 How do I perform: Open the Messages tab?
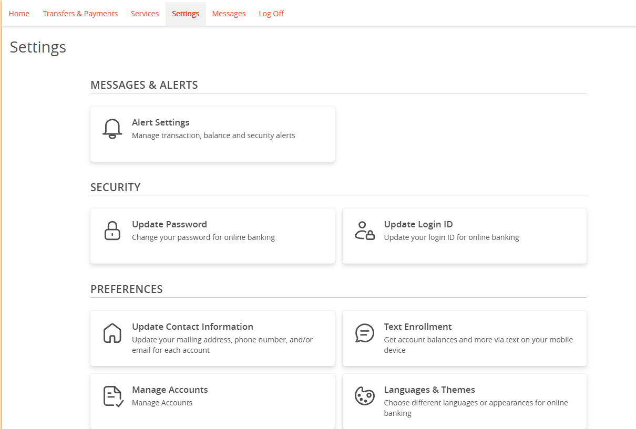[229, 13]
